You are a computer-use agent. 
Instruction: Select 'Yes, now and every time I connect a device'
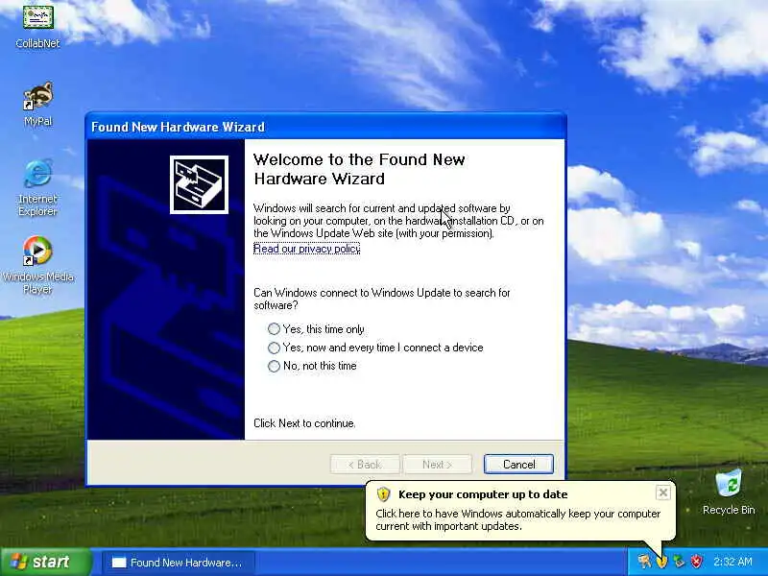[375, 348]
